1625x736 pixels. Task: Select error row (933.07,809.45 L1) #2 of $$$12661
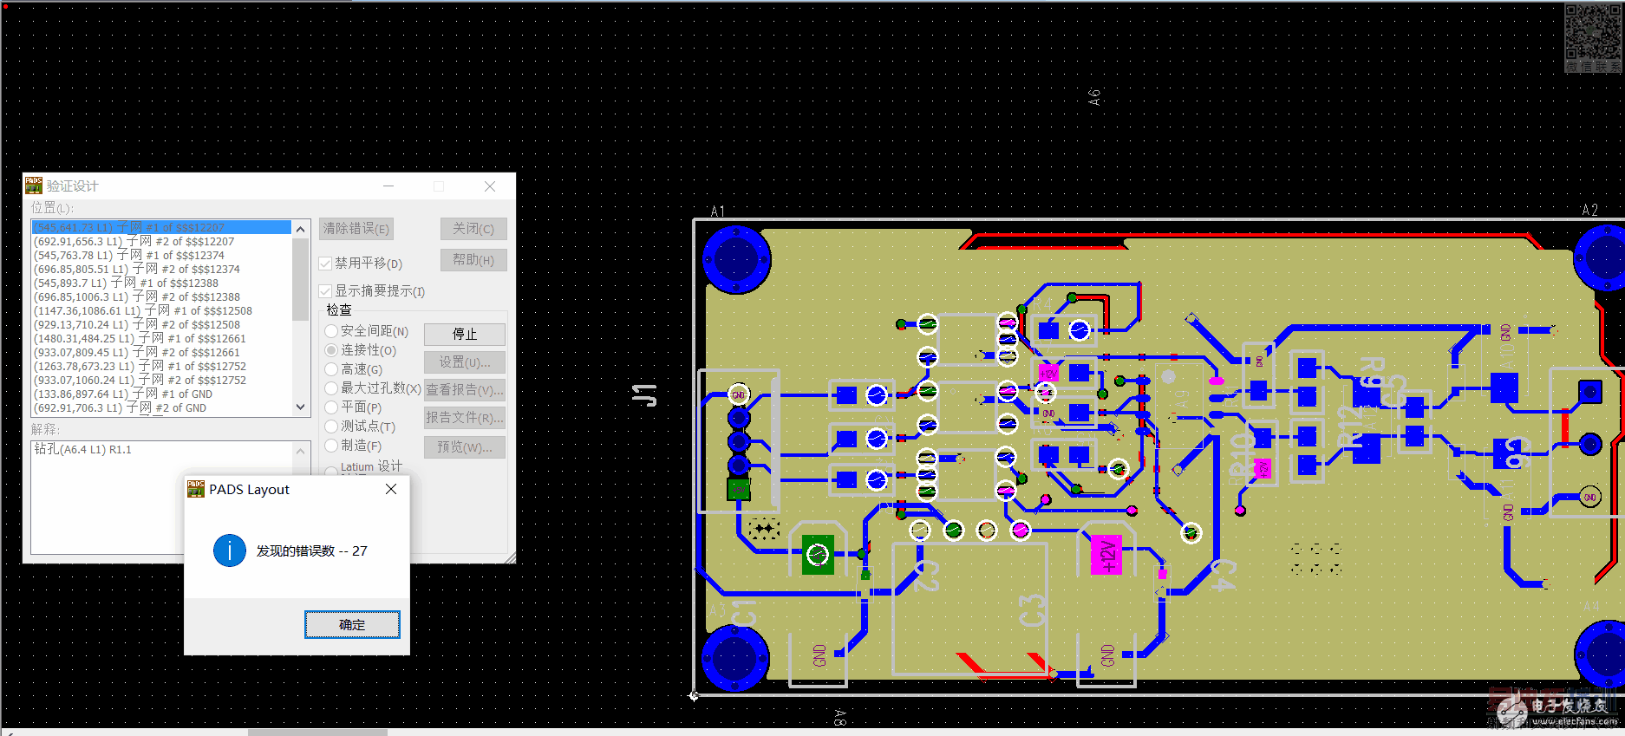point(161,352)
